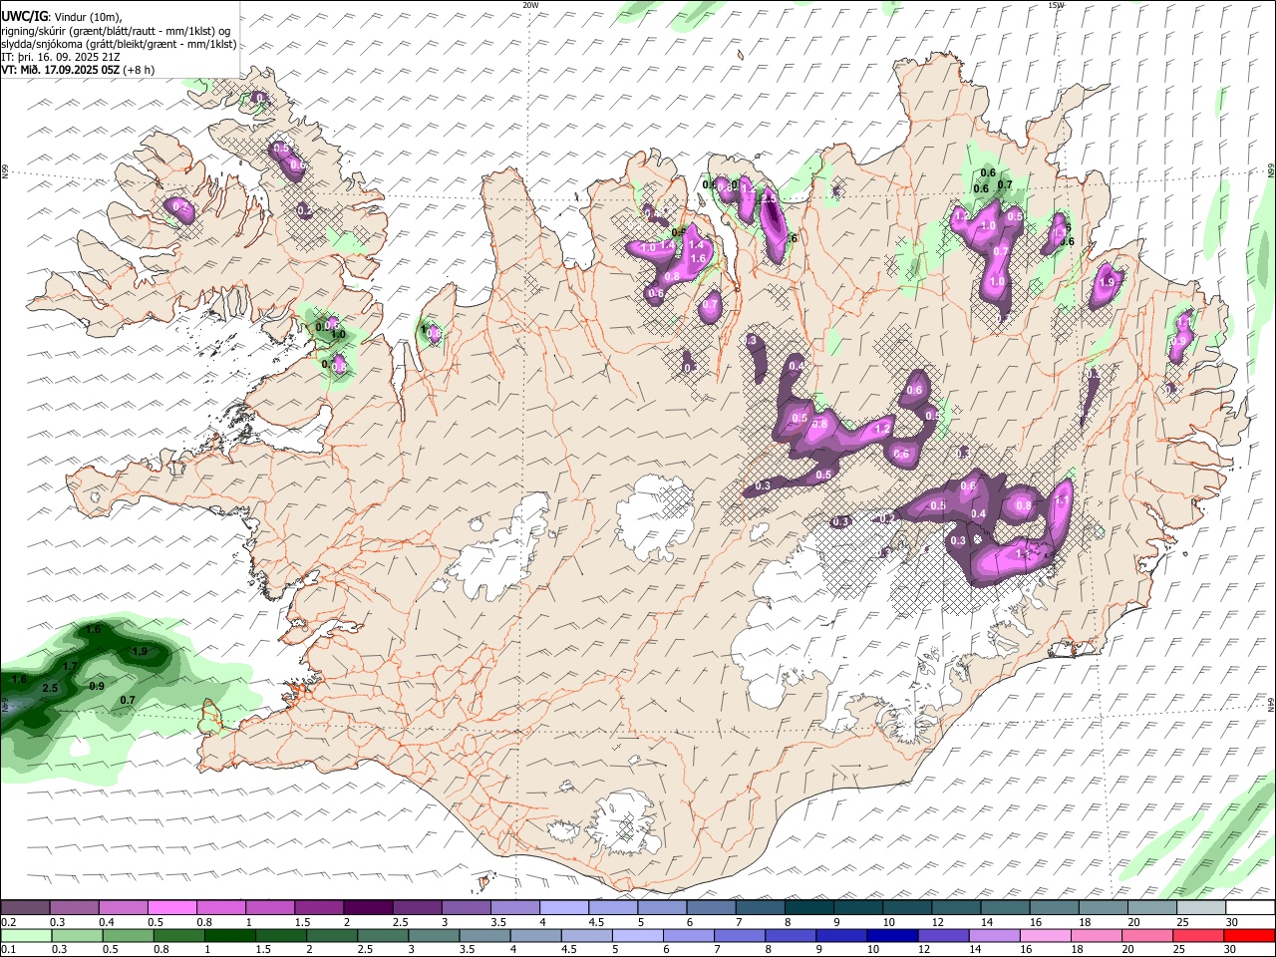Select 'slydda/snjókoma' description line in header
The width and height of the screenshot is (1276, 957).
pos(118,44)
